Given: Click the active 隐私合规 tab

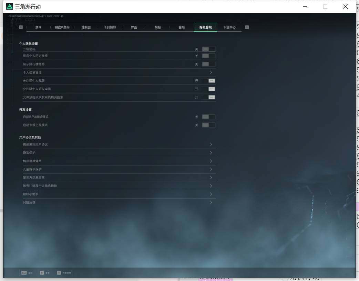Looking at the screenshot, I should pyautogui.click(x=205, y=27).
